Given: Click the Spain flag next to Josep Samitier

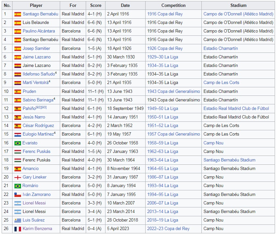Looking at the screenshot, I should tap(18, 49).
